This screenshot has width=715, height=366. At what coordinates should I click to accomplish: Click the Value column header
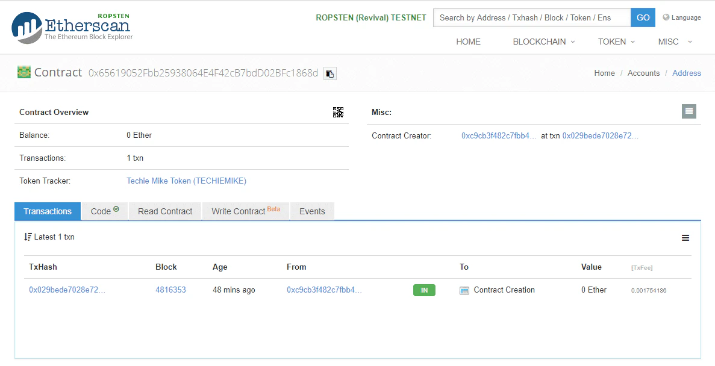pos(592,267)
